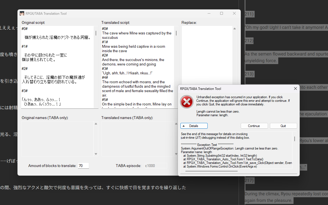The height and width of the screenshot is (205, 328).
Task: Click the Translated names scroll down arrow
Action: click(176, 154)
